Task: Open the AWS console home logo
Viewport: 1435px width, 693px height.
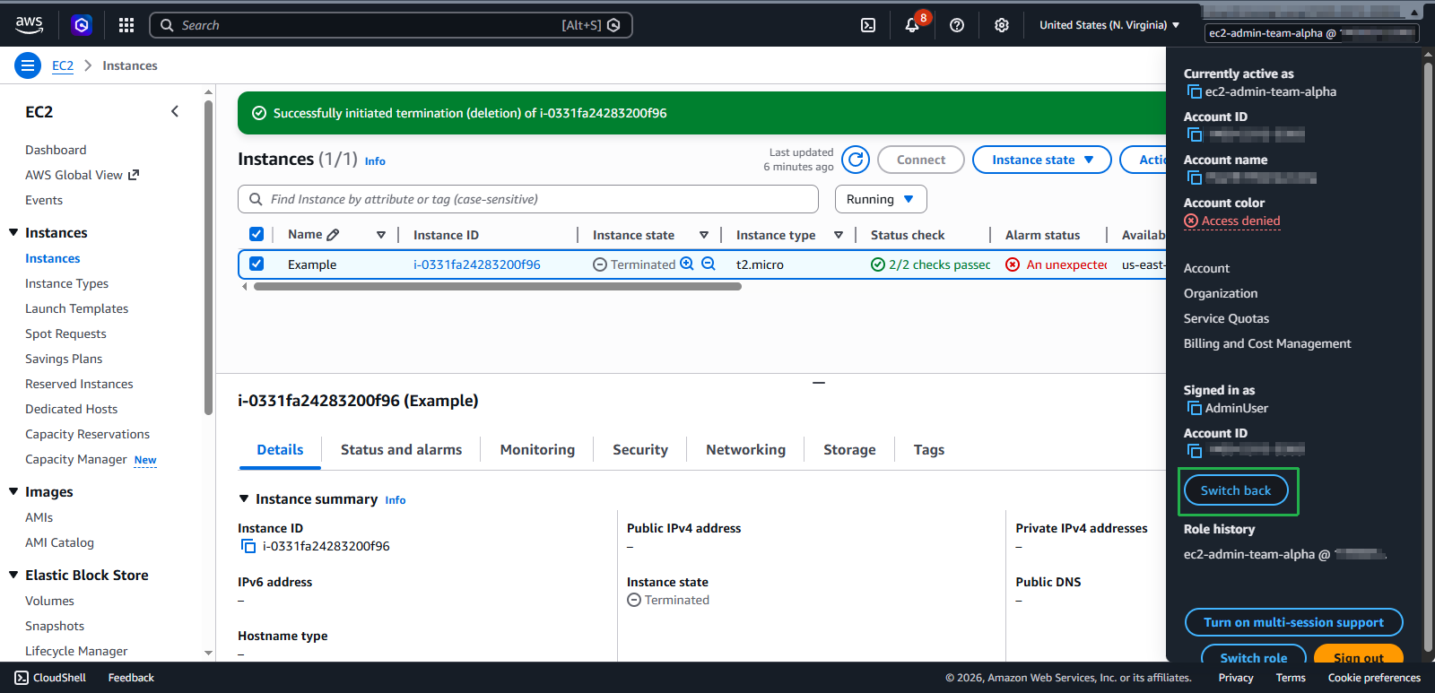Action: tap(29, 25)
